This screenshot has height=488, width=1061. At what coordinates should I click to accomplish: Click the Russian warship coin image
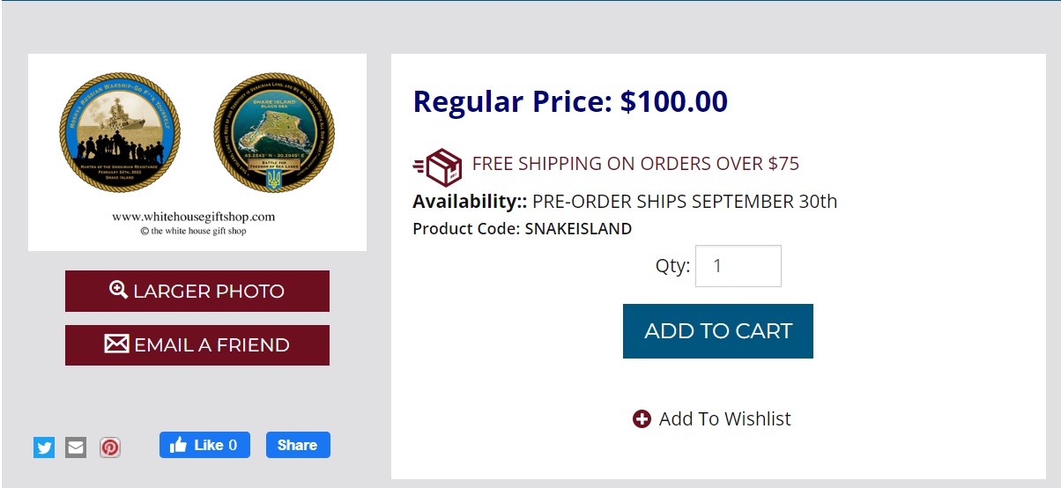tap(120, 132)
